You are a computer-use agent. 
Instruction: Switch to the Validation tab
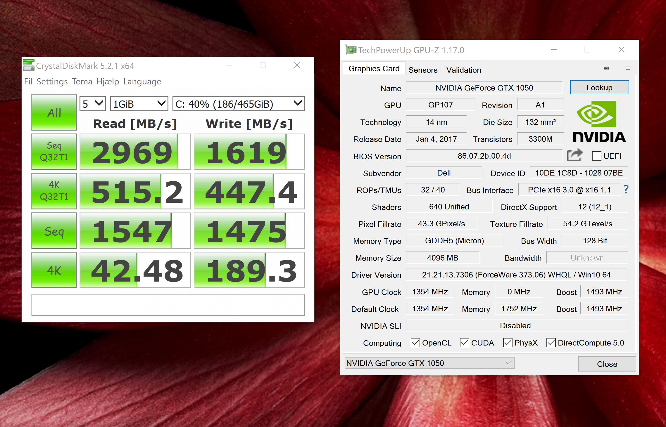click(464, 70)
